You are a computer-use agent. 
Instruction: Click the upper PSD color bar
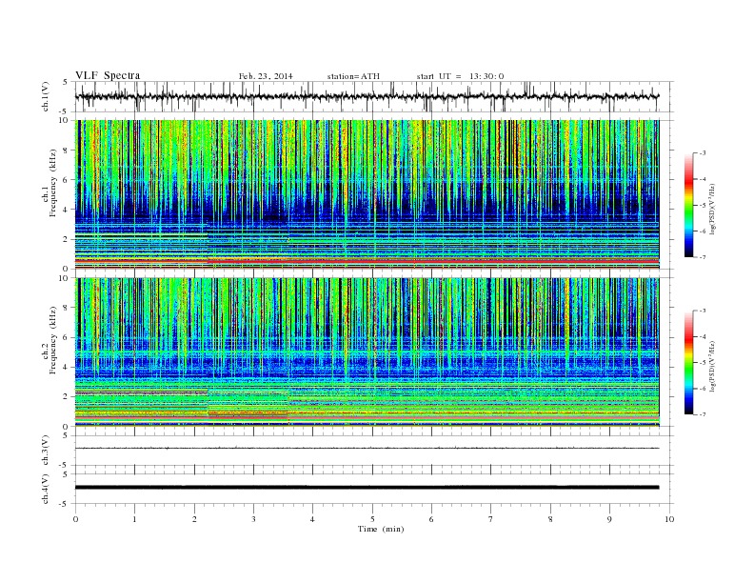pos(688,205)
